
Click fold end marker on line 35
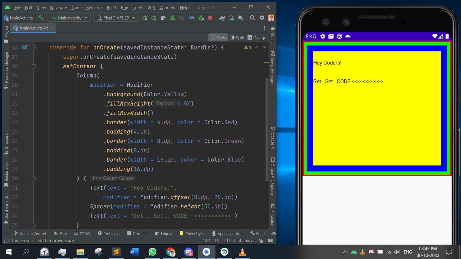[x=34, y=225]
